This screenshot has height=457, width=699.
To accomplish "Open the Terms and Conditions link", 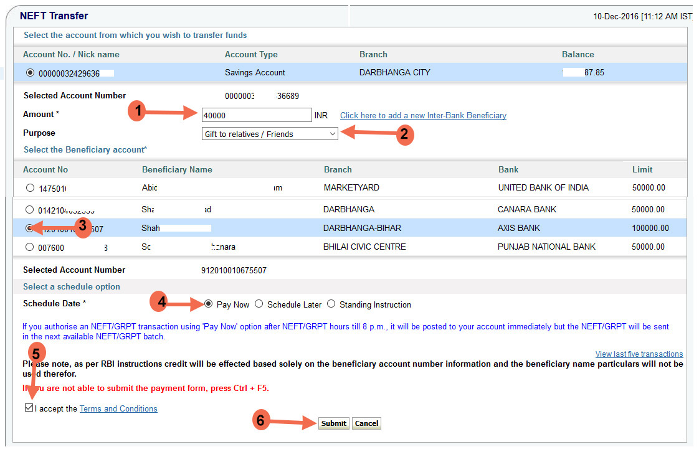I will (118, 408).
